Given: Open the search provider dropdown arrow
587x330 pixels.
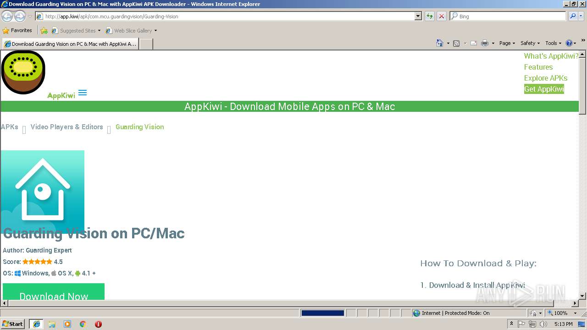Looking at the screenshot, I should (x=581, y=16).
